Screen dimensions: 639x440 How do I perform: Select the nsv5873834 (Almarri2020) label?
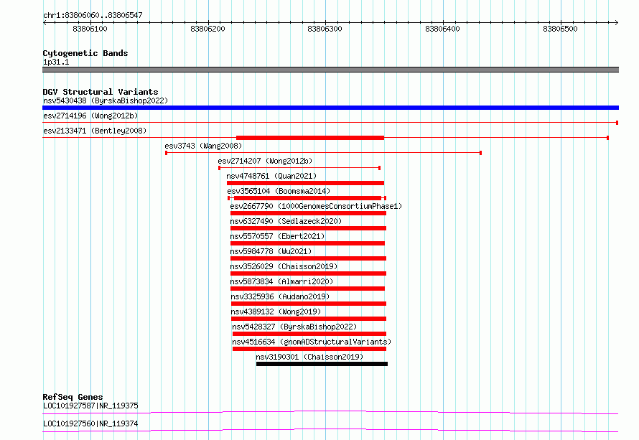281,281
